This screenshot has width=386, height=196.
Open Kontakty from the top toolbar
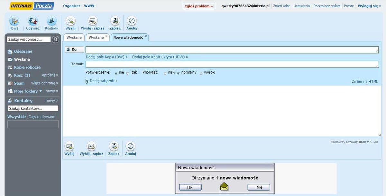click(x=51, y=21)
